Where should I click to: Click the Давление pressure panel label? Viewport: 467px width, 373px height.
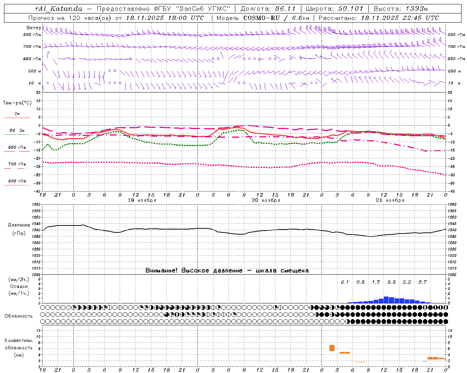pyautogui.click(x=19, y=225)
